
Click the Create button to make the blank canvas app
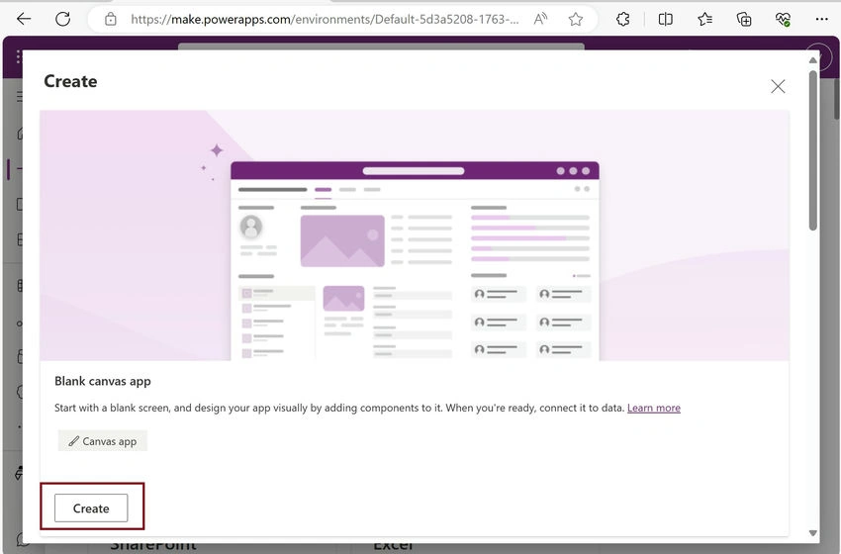(x=91, y=508)
